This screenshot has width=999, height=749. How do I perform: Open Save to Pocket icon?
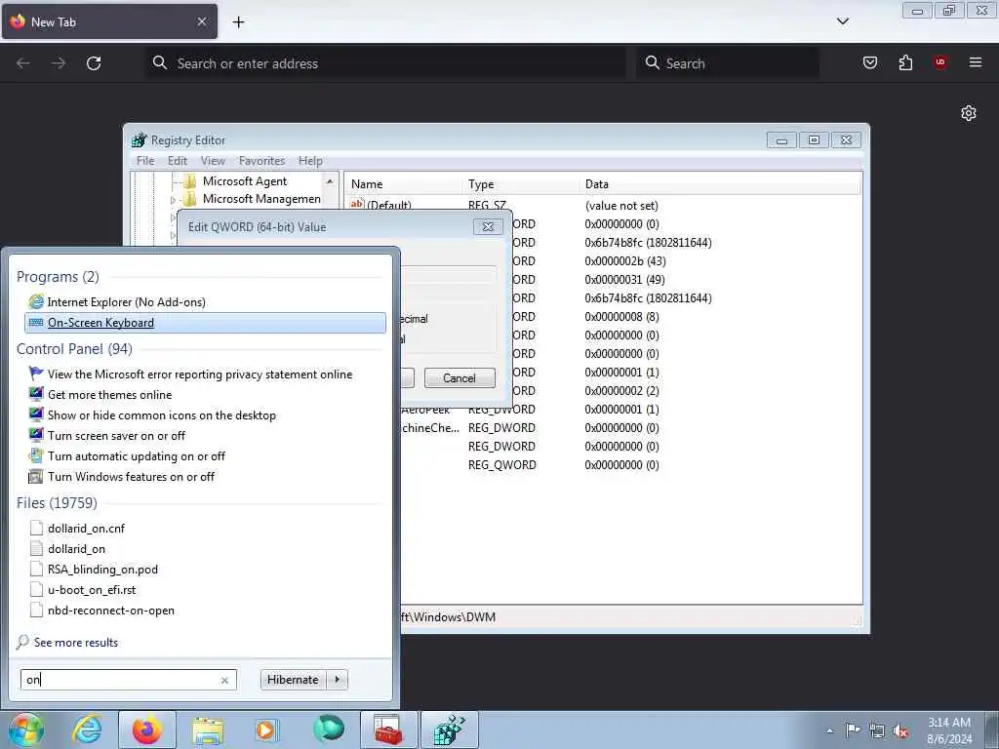(869, 62)
